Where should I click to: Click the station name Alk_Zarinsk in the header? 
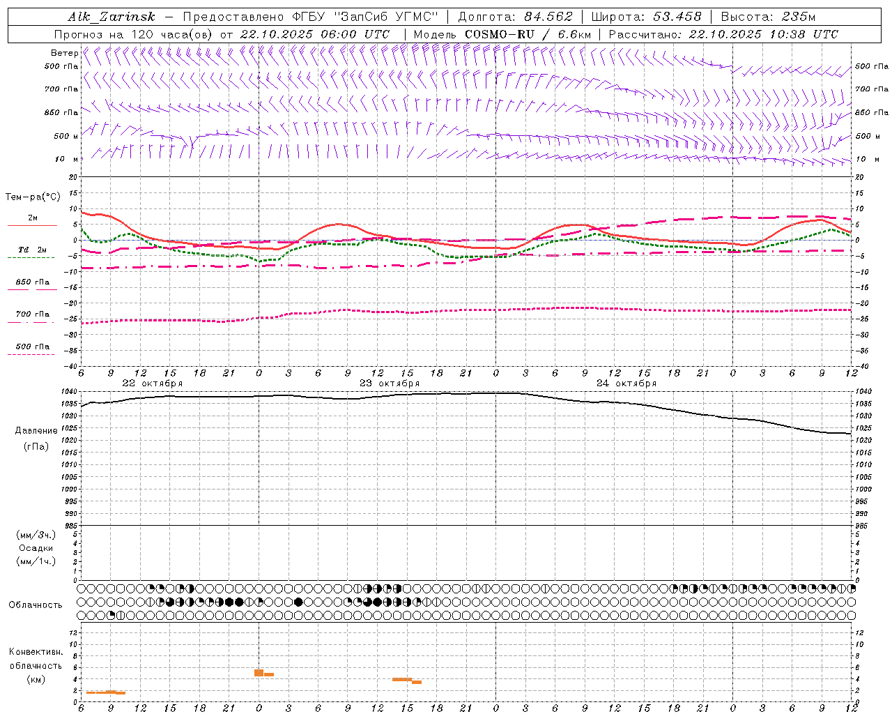click(x=111, y=17)
